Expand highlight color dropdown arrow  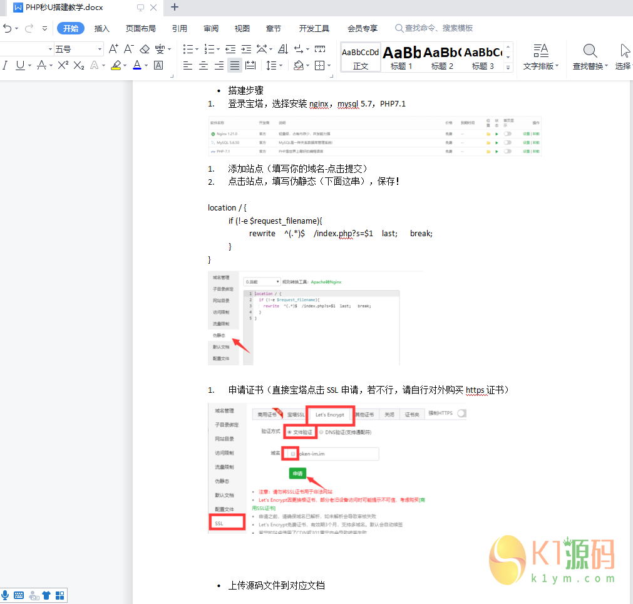click(x=125, y=65)
